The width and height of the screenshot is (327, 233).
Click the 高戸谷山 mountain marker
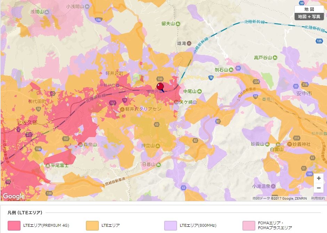(x=275, y=57)
